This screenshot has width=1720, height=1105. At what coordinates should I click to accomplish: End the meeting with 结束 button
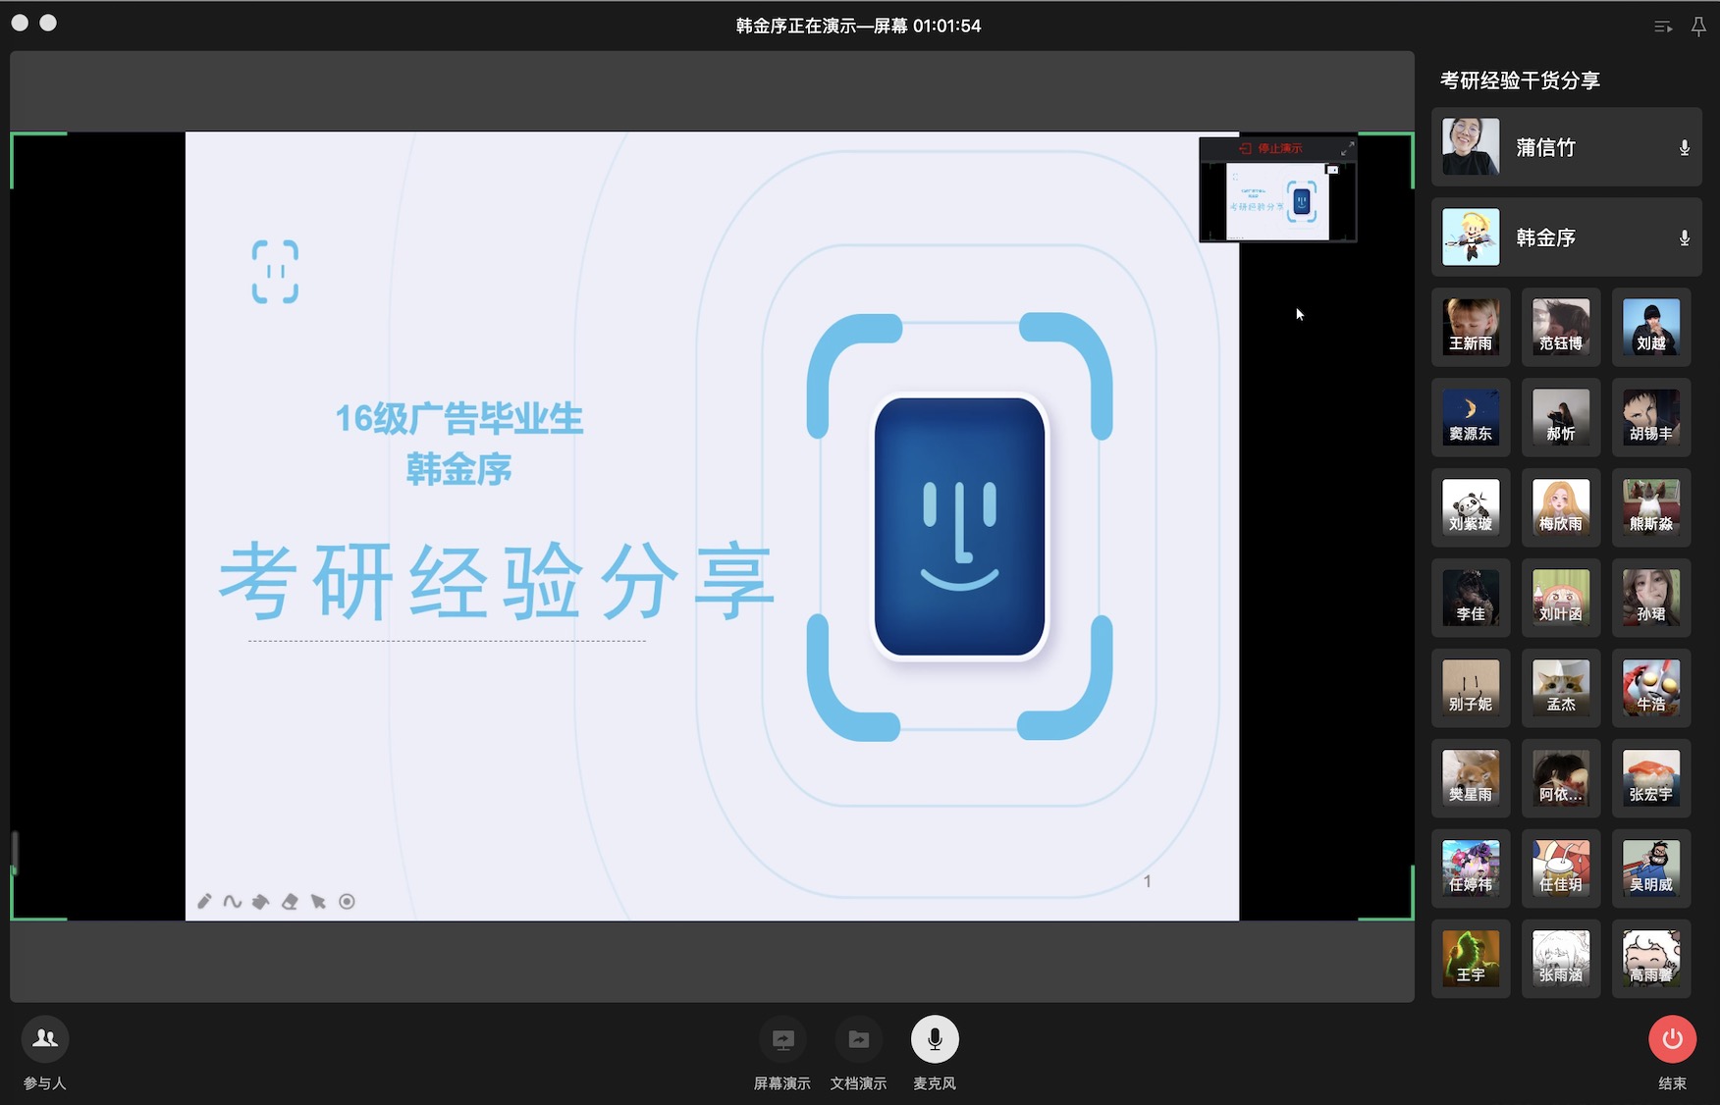click(1672, 1039)
